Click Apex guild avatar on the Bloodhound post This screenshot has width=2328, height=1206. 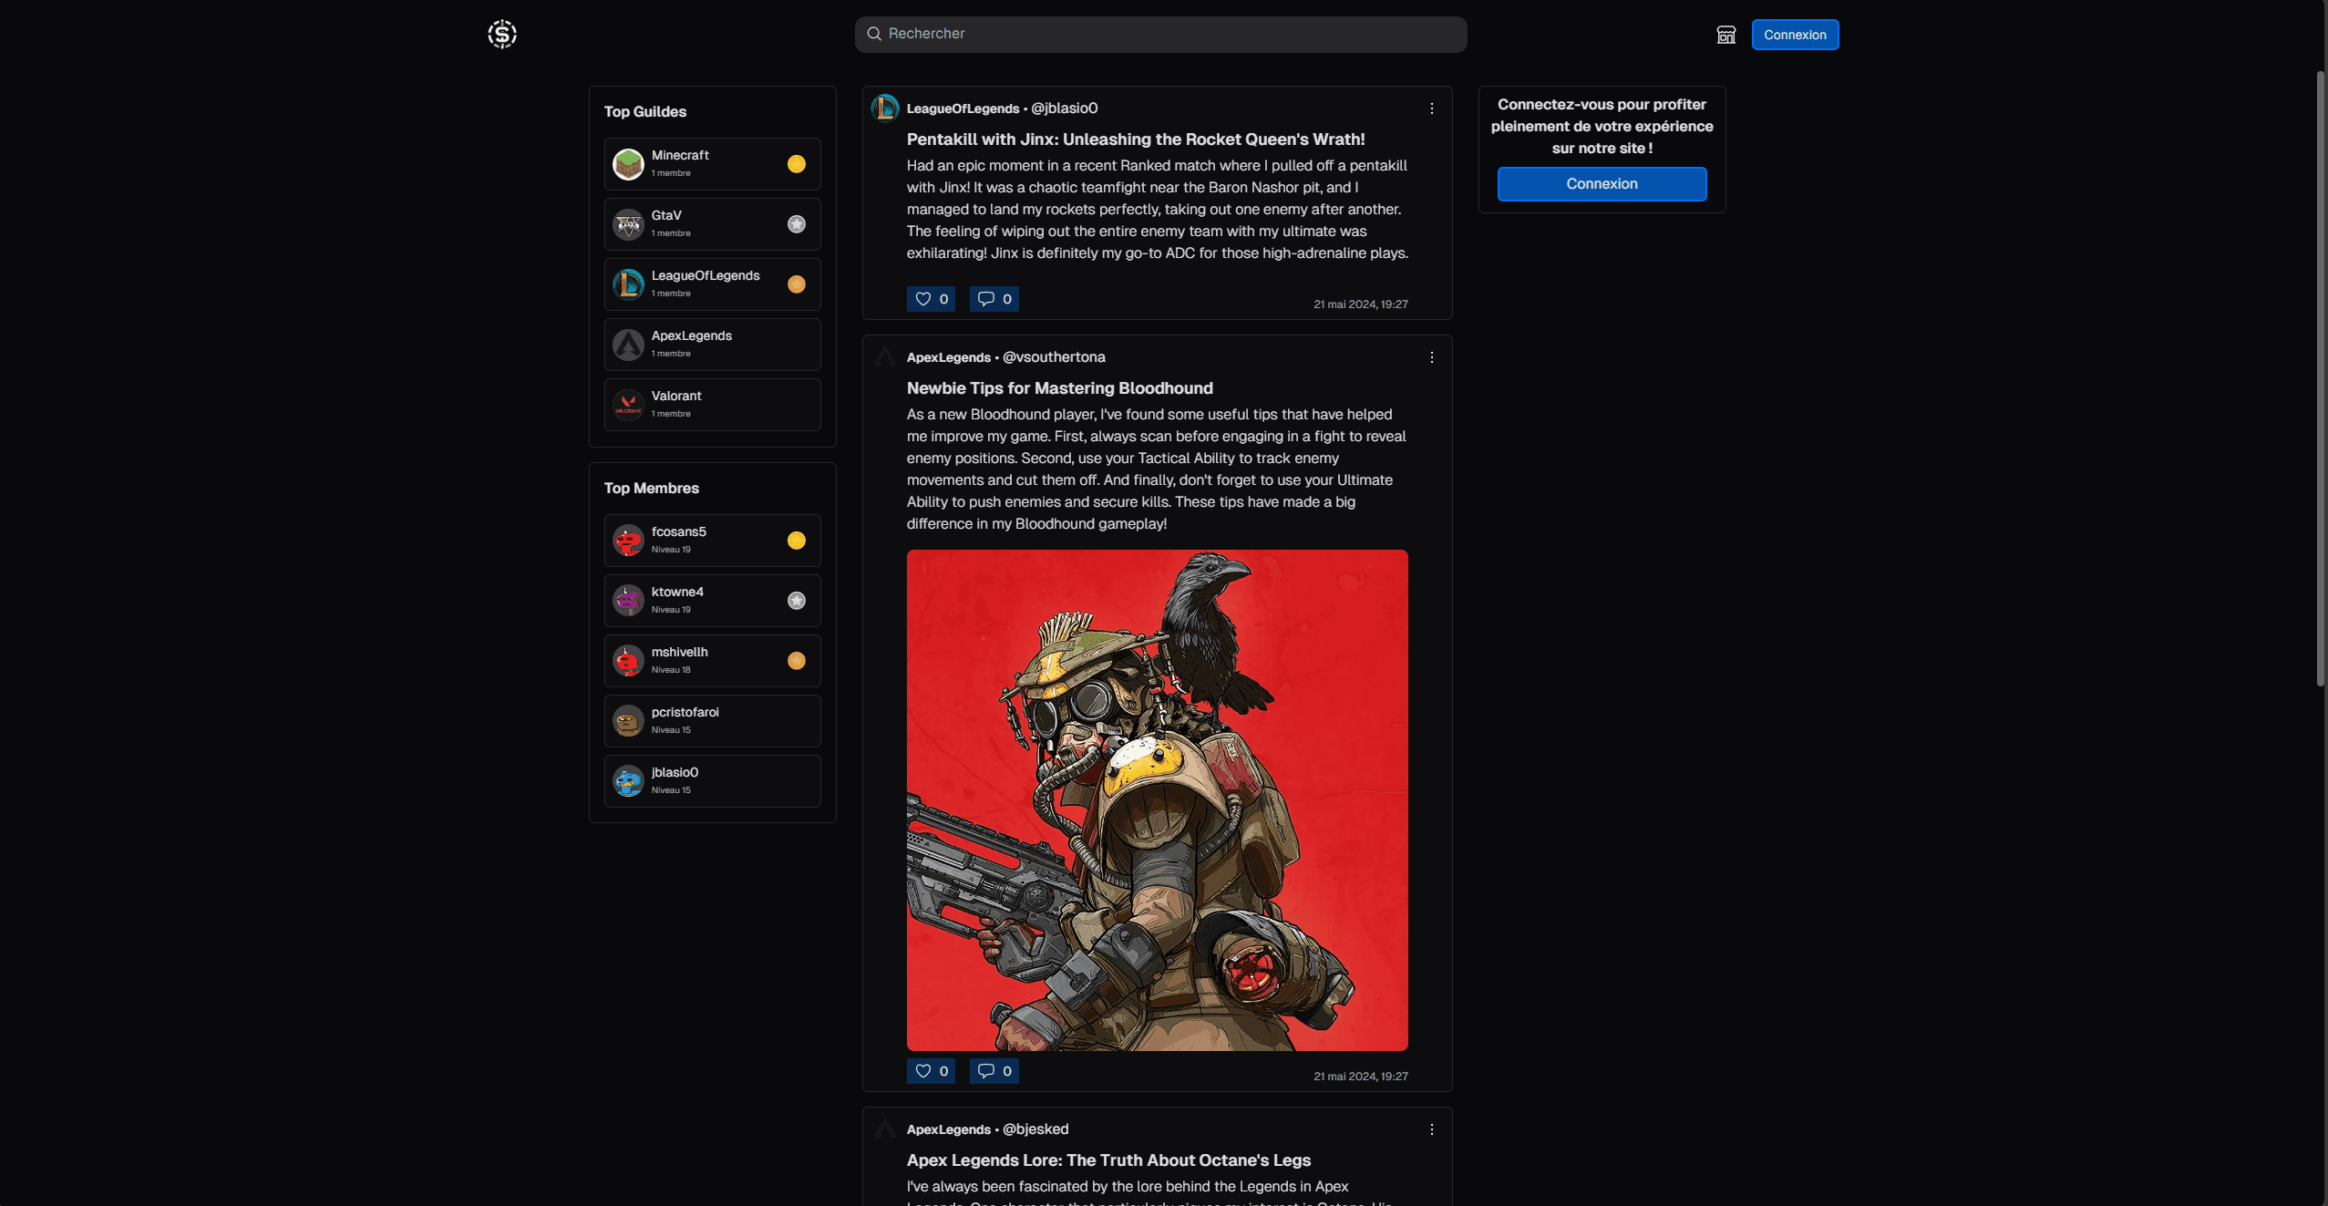point(885,357)
